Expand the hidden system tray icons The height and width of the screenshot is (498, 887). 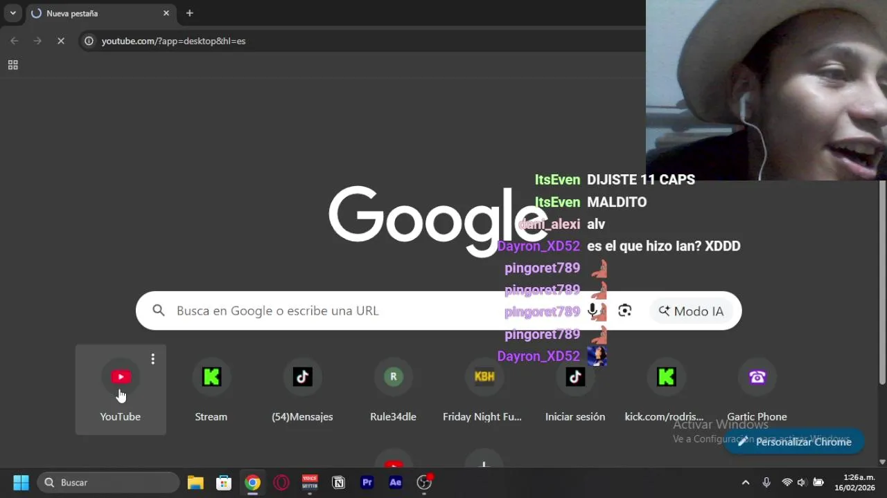pos(746,482)
